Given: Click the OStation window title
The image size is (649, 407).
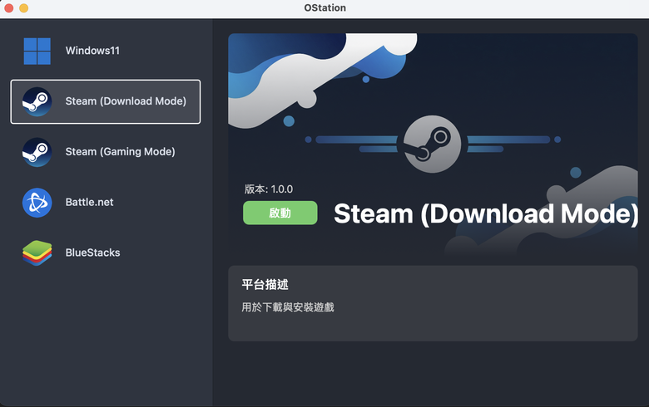Looking at the screenshot, I should (324, 7).
